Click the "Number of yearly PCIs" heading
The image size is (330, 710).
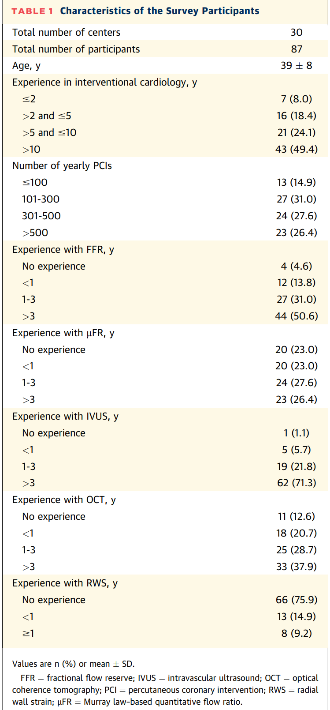coord(62,166)
